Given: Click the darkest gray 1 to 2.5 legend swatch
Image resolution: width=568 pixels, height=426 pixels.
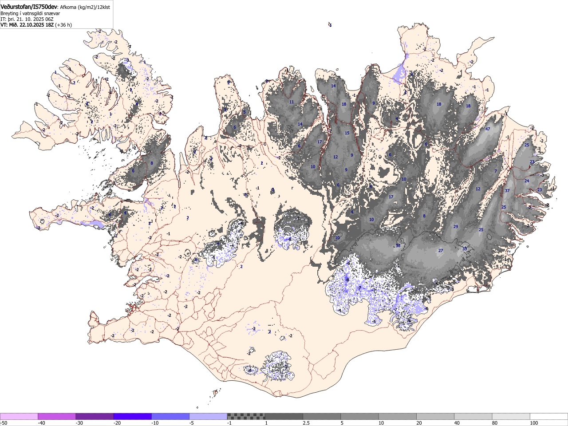Looking at the screenshot, I should [284, 416].
